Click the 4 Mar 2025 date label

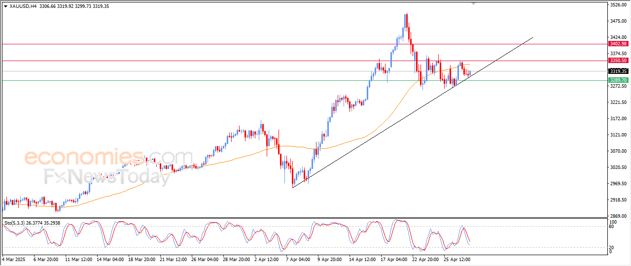(13, 259)
